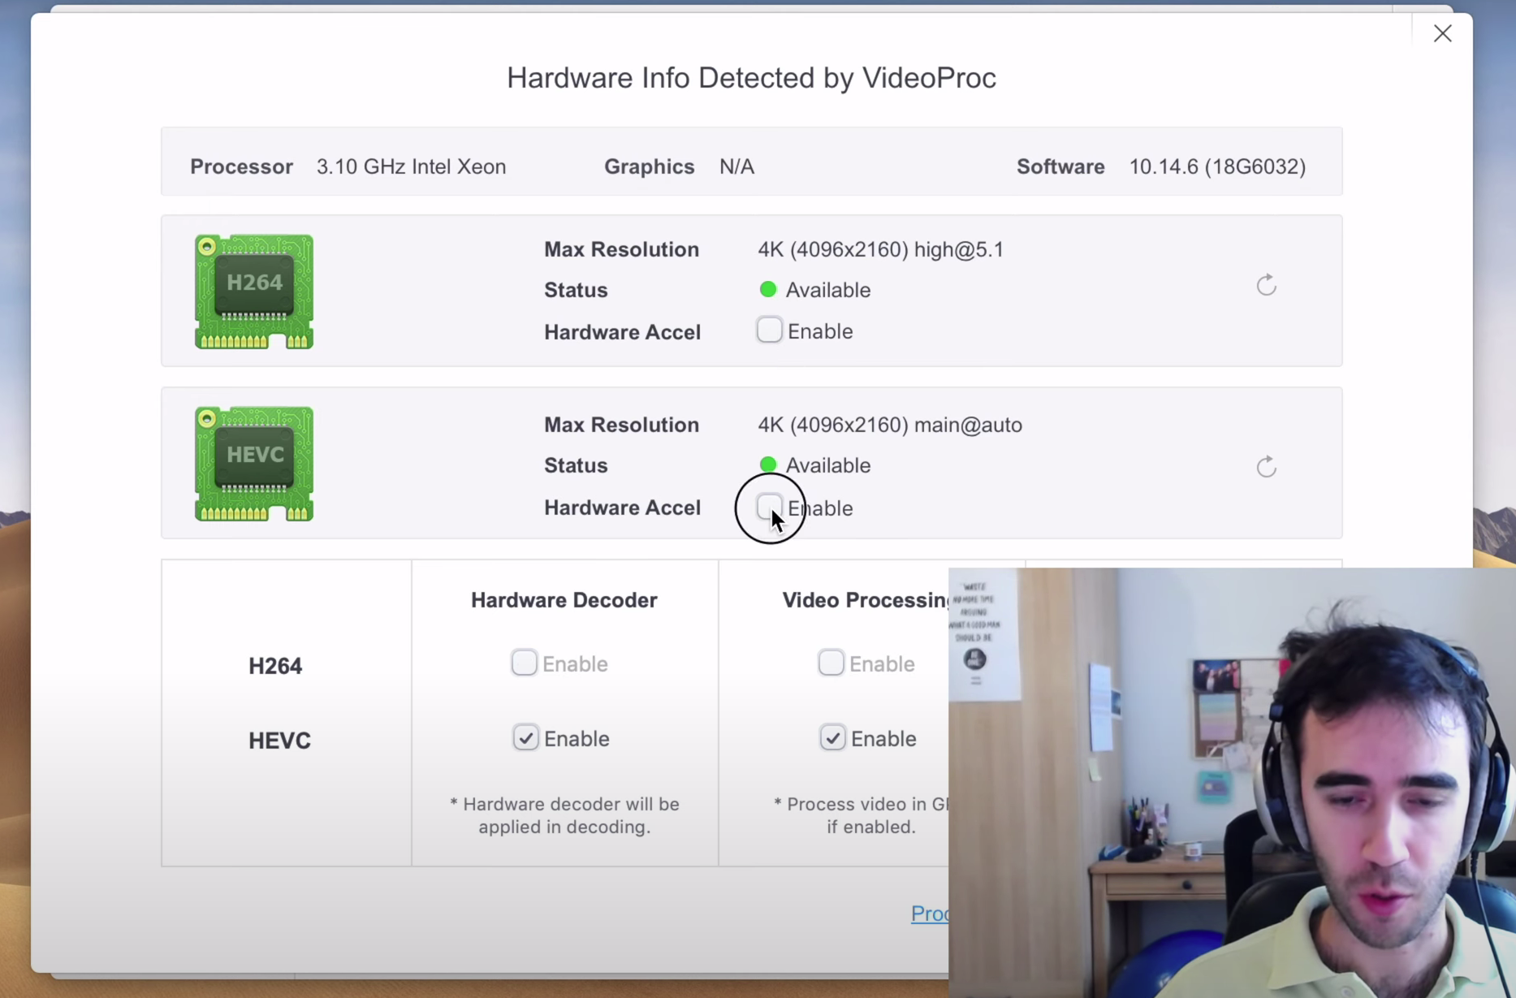The height and width of the screenshot is (998, 1516).
Task: Enable Hardware Decoder for H264
Action: 524,663
